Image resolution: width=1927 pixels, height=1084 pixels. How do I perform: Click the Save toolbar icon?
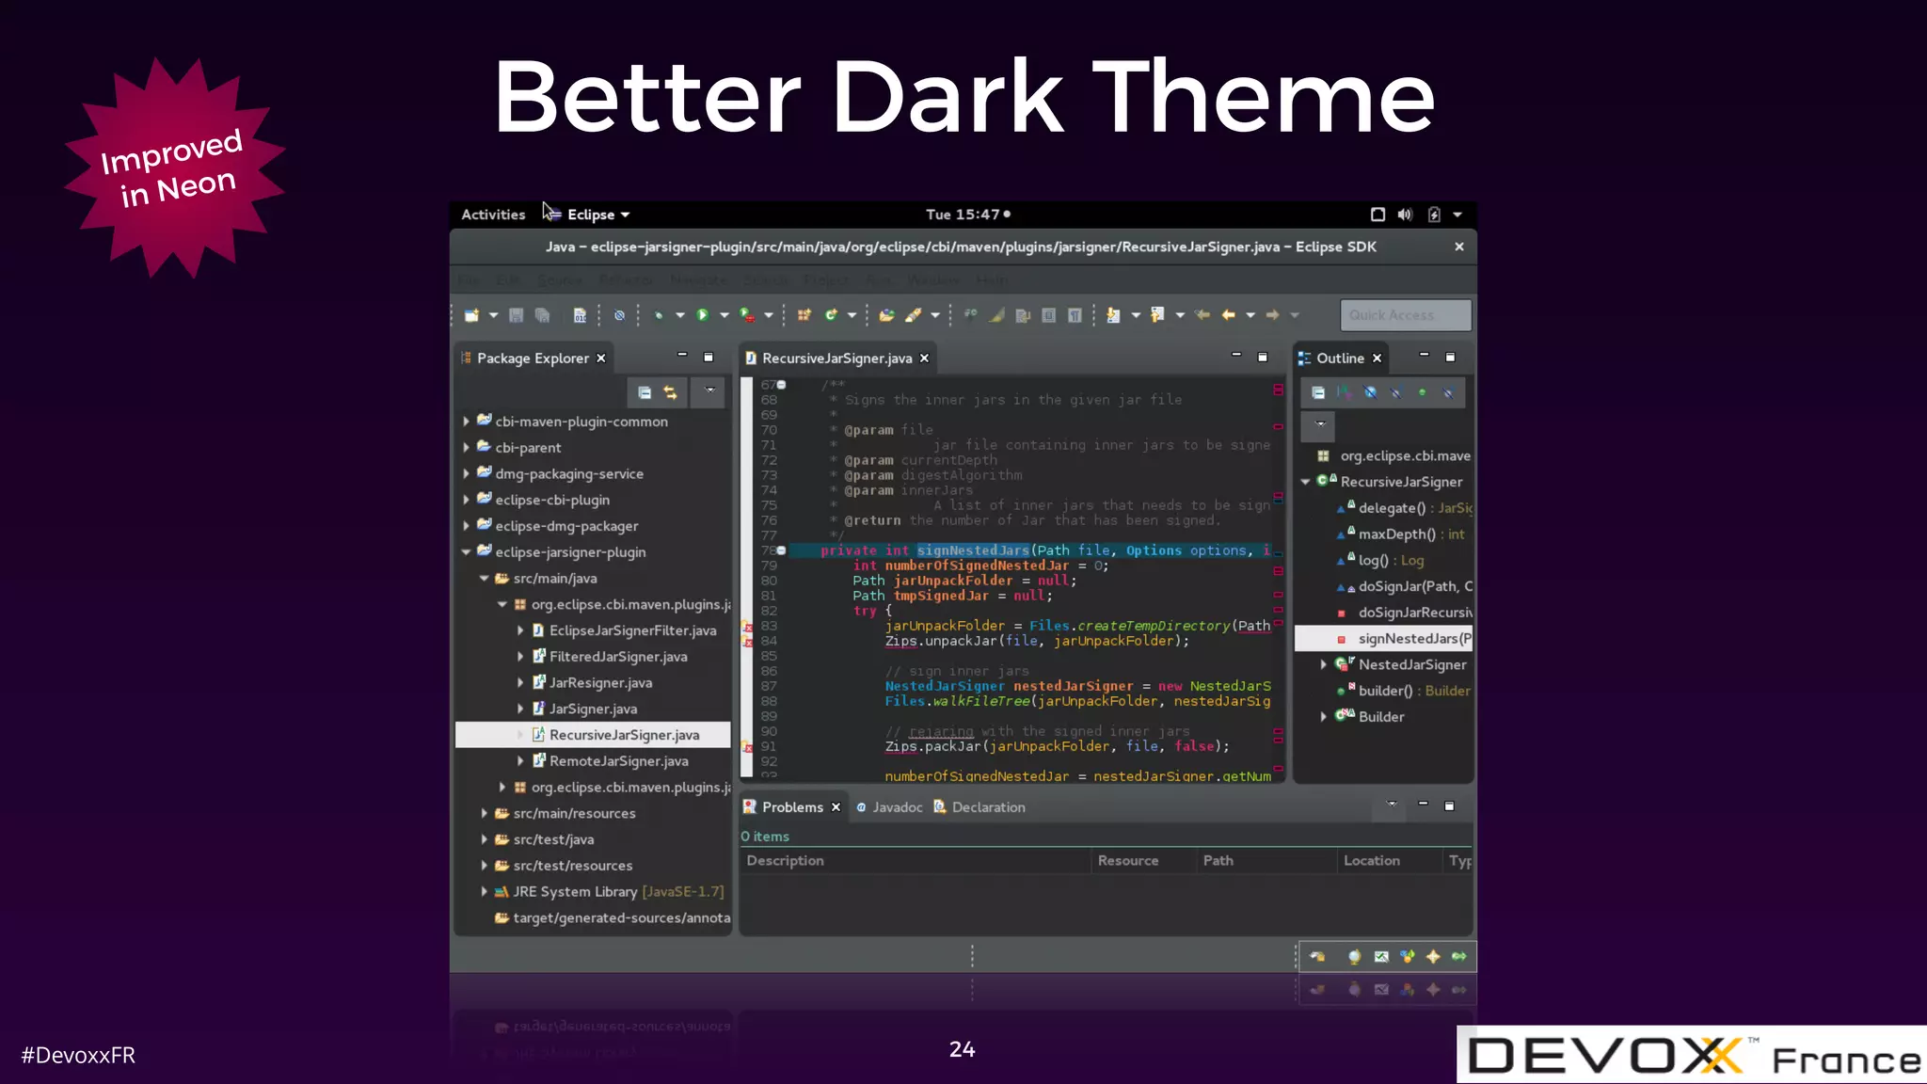pyautogui.click(x=516, y=315)
